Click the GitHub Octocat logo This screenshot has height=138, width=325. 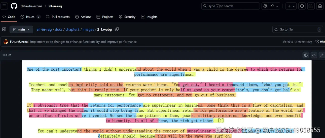coord(14,6)
